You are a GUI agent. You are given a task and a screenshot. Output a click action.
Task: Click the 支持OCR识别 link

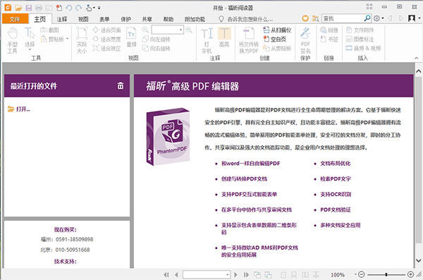point(336,194)
